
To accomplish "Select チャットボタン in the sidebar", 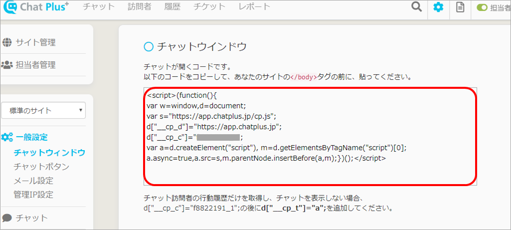I will click(41, 167).
